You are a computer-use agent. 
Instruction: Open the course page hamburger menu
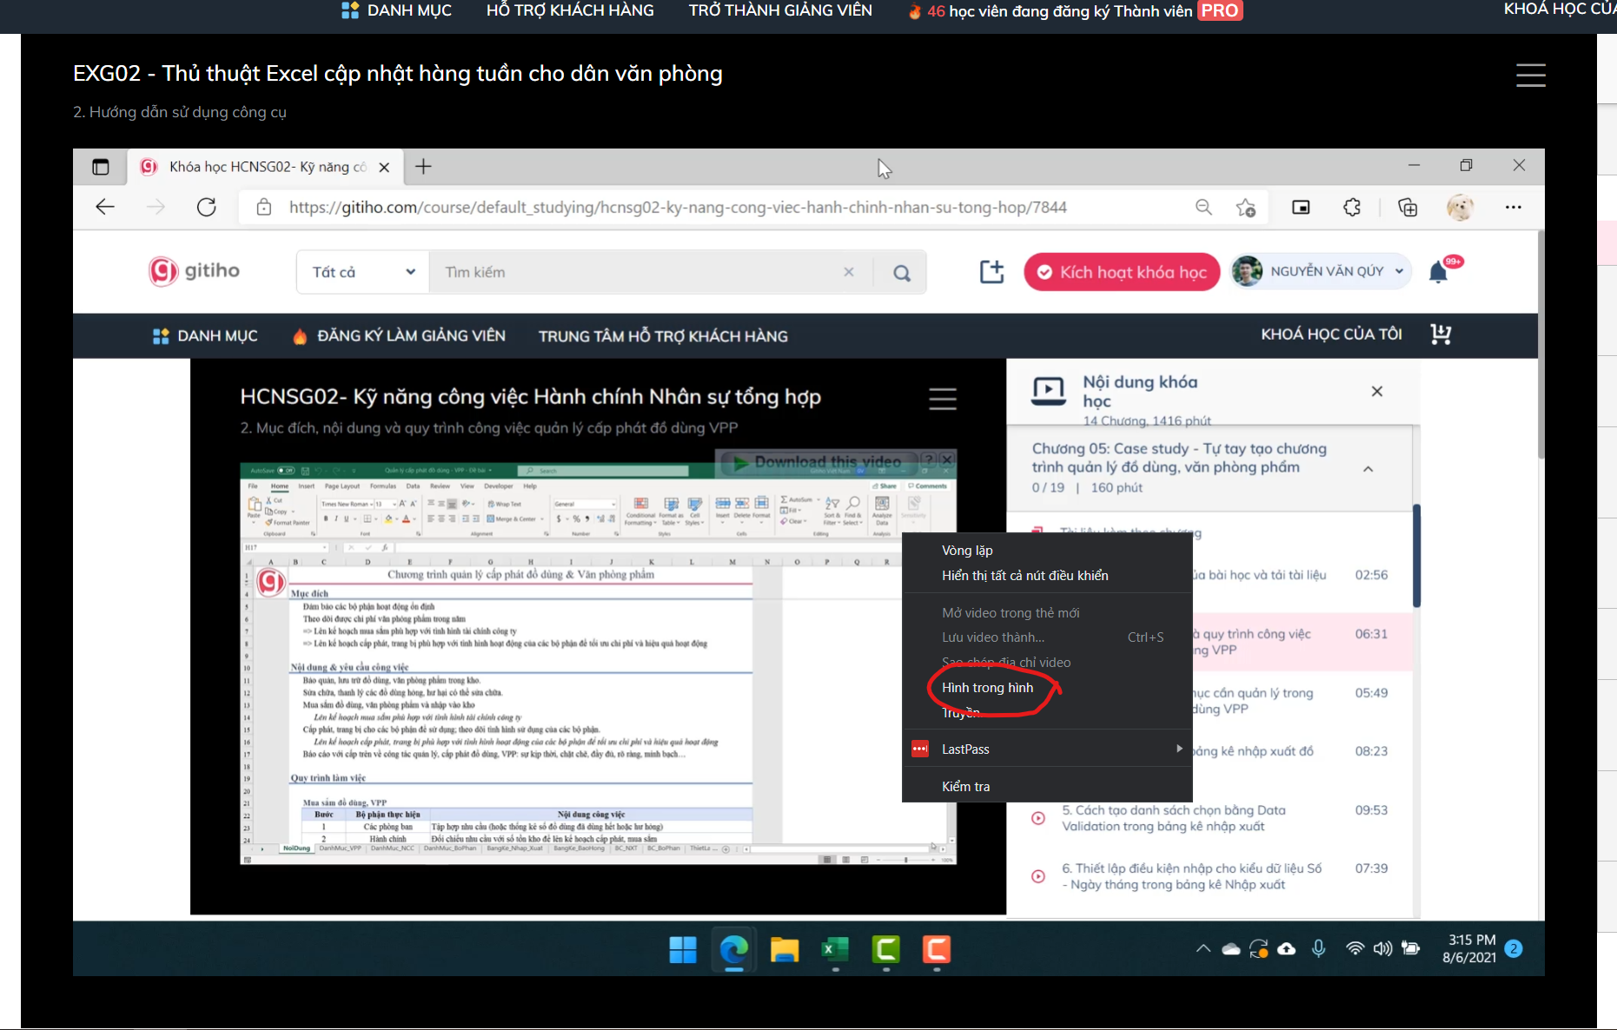1530,75
